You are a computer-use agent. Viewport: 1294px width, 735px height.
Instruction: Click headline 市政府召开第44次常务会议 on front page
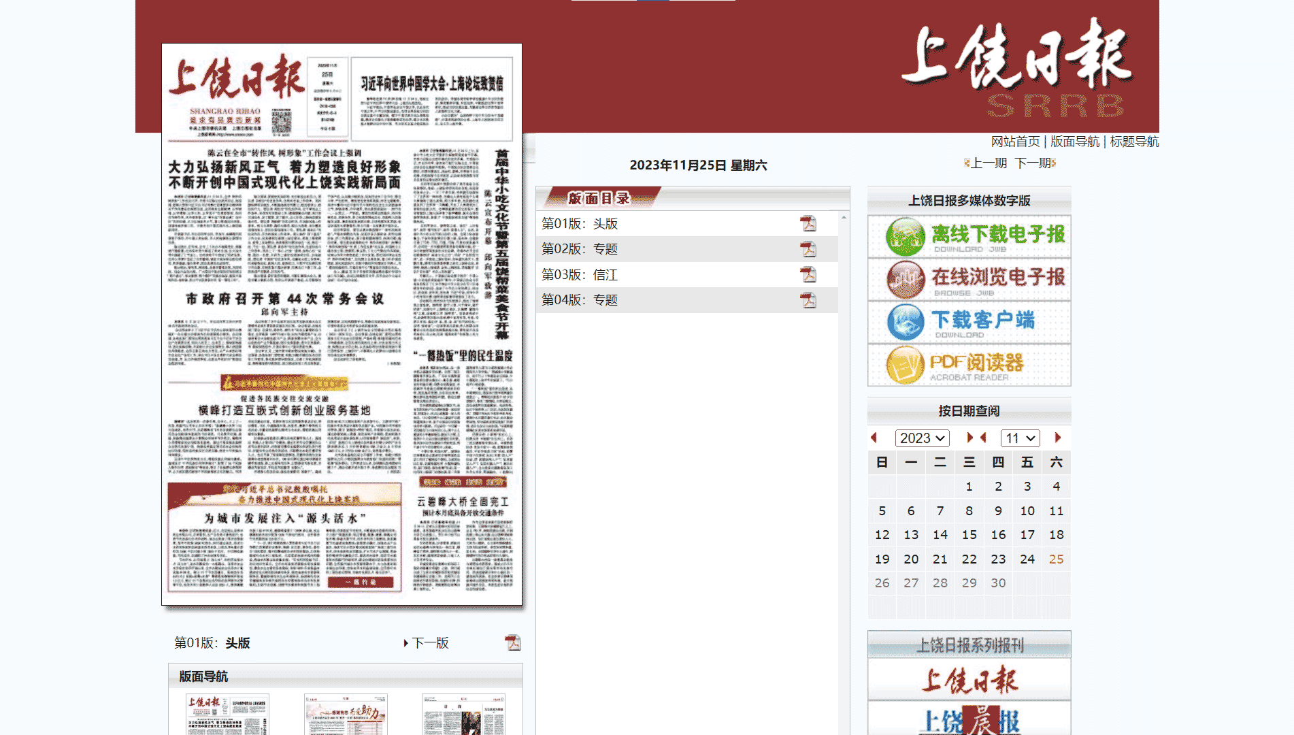(x=285, y=299)
